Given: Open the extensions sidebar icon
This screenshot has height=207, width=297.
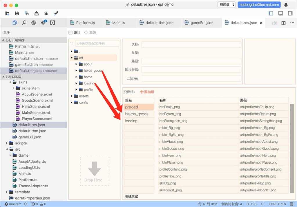Looking at the screenshot, I should pyautogui.click(x=52, y=23).
